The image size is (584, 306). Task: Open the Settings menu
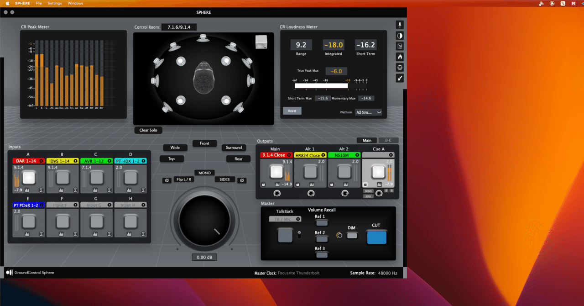click(55, 3)
